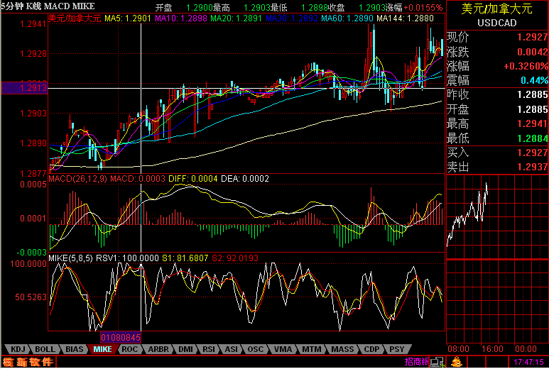Click the intraday mini line chart

tap(497, 217)
